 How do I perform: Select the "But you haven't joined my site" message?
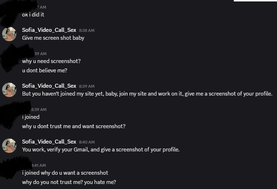click(147, 94)
